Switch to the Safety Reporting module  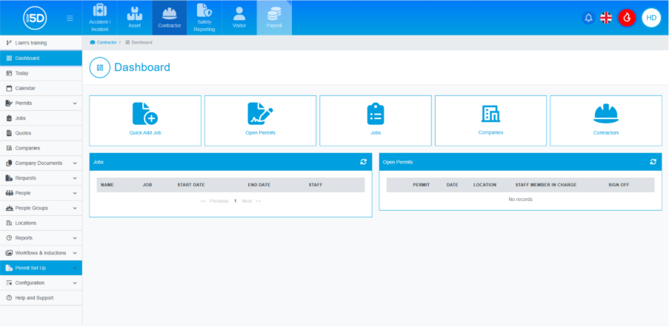[204, 18]
